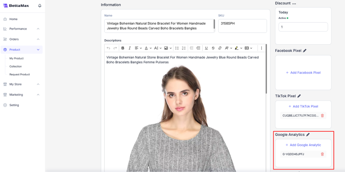
Task: Open the insert media dropdown arrow
Action: coord(251,48)
